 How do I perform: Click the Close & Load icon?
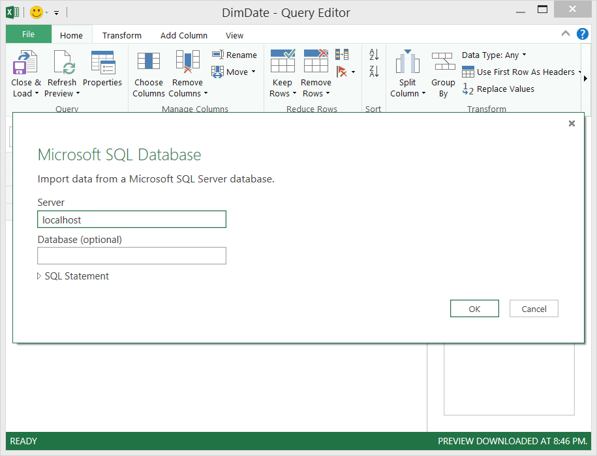coord(25,63)
